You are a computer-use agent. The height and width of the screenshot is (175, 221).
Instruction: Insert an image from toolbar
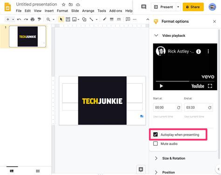75,20
